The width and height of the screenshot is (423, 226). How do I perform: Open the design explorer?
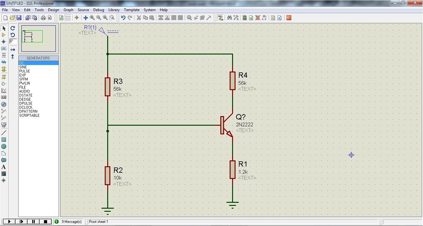245,18
